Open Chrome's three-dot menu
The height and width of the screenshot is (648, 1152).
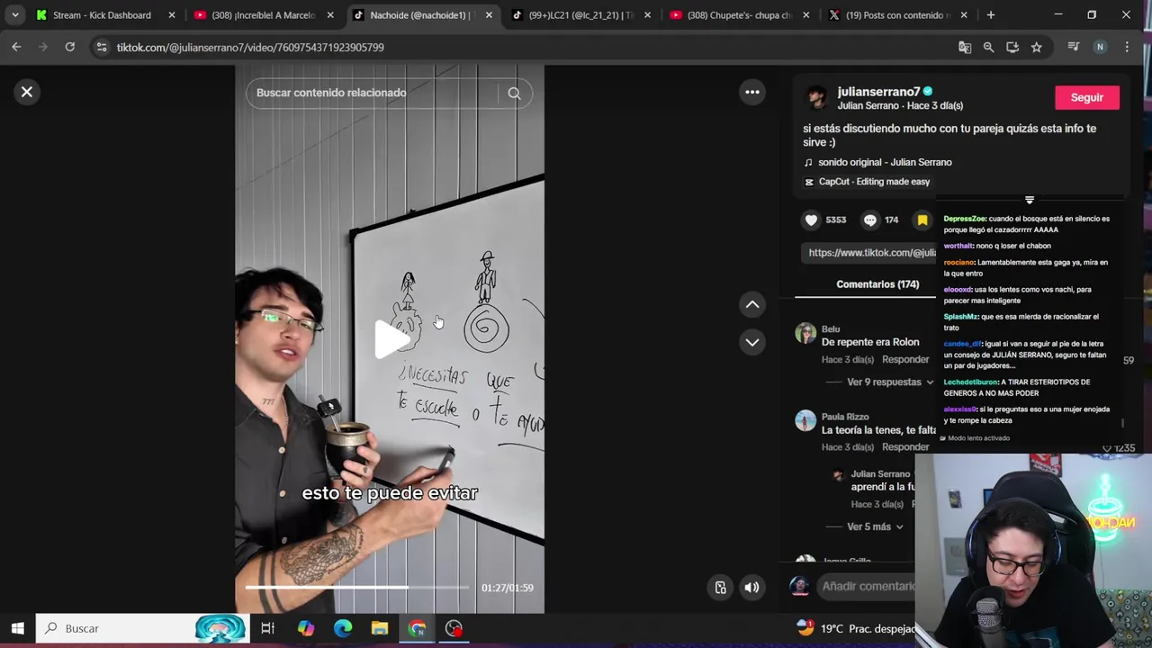pos(1127,47)
